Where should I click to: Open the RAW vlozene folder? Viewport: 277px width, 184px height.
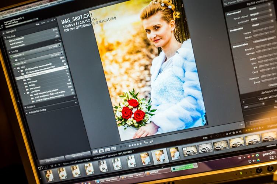point(35,88)
